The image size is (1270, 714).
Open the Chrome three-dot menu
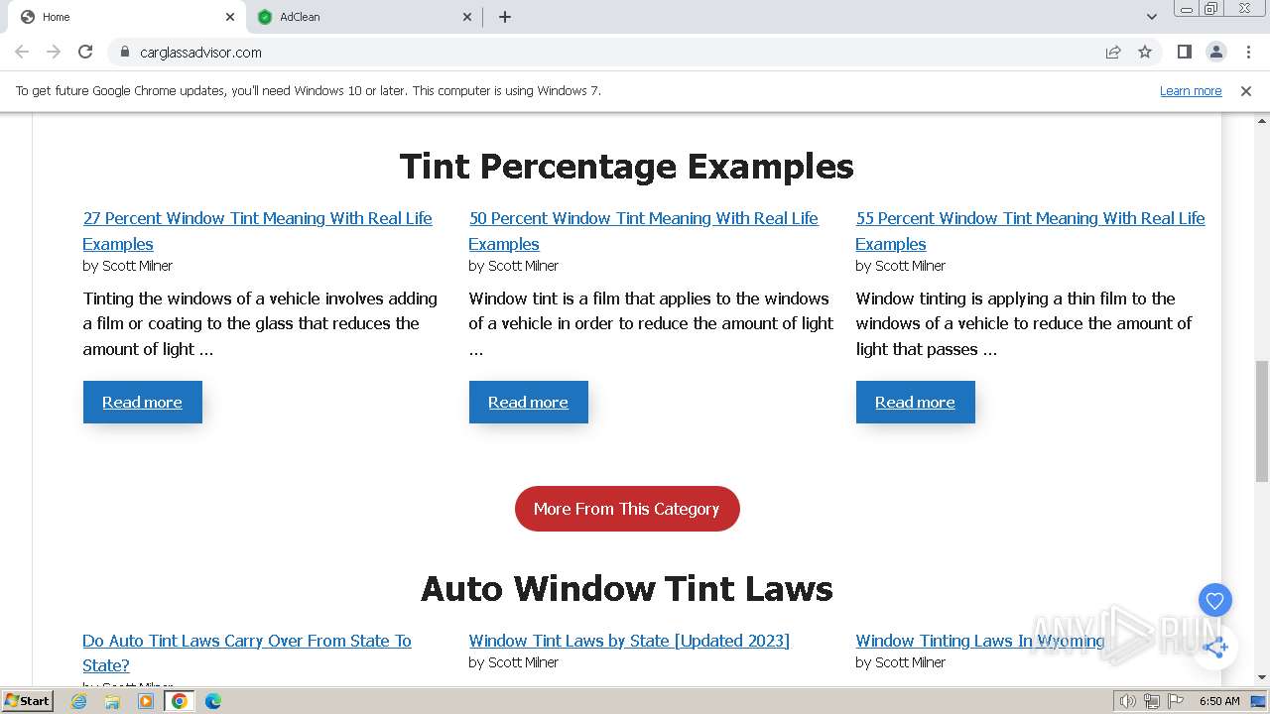(x=1247, y=52)
